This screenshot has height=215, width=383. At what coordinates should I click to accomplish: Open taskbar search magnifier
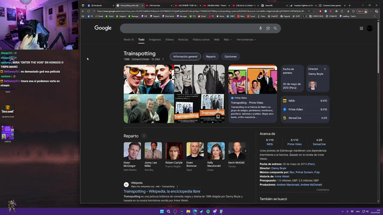point(168,211)
